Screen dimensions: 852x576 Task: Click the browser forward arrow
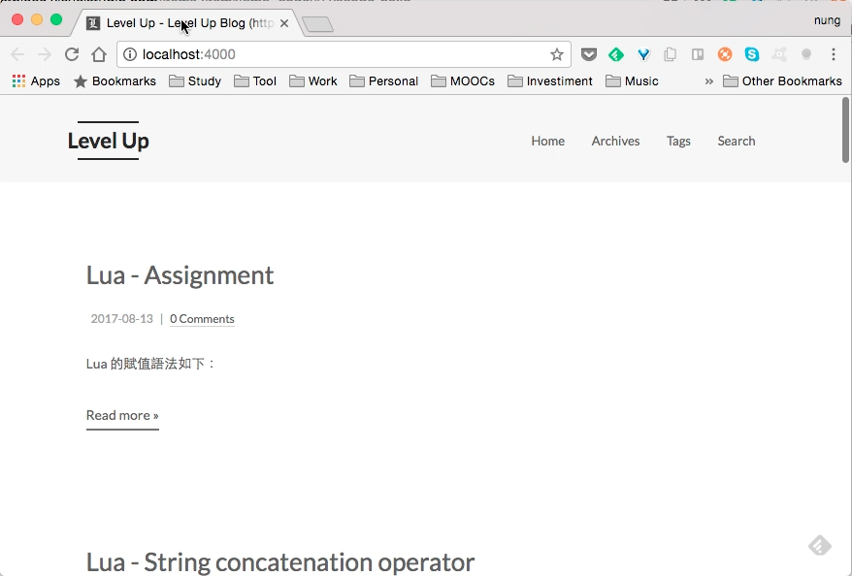pos(45,54)
